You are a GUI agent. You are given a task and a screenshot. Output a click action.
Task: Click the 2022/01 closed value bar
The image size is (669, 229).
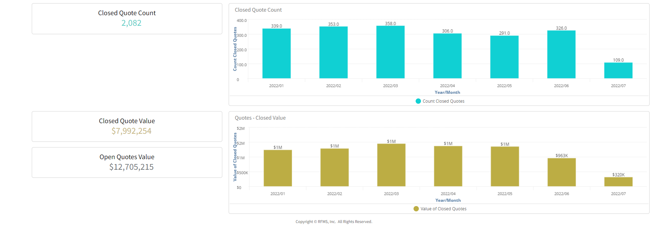pyautogui.click(x=278, y=168)
